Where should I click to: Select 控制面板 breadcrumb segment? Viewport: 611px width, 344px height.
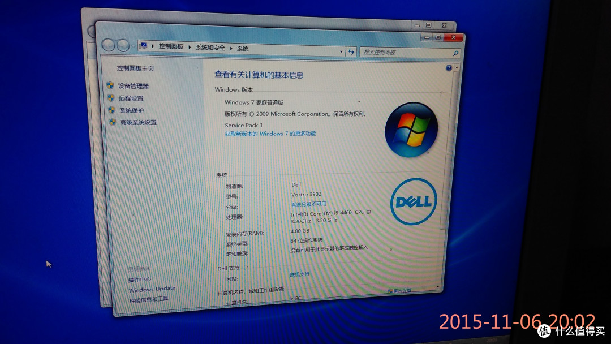coord(171,46)
